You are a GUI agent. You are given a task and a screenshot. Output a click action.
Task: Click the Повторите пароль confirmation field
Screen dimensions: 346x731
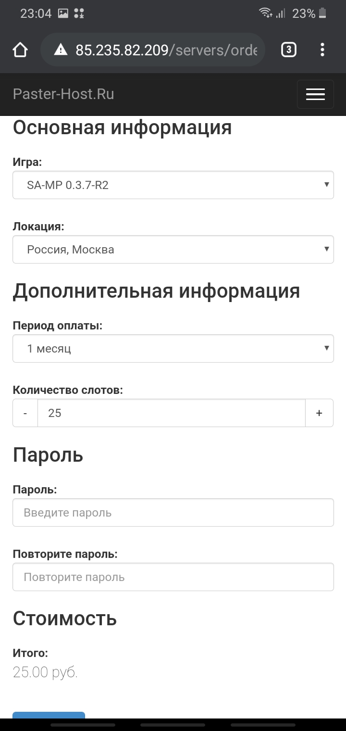coord(173,577)
